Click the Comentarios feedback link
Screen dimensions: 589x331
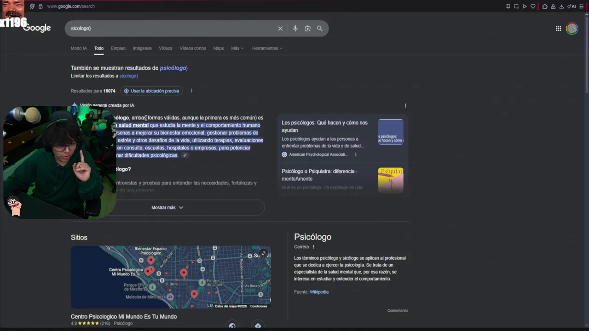(398, 311)
